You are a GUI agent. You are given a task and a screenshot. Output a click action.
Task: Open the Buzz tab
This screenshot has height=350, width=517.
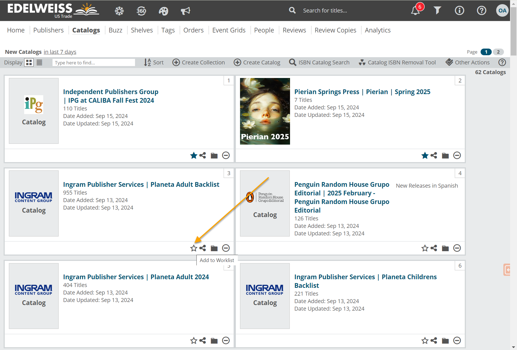[116, 30]
